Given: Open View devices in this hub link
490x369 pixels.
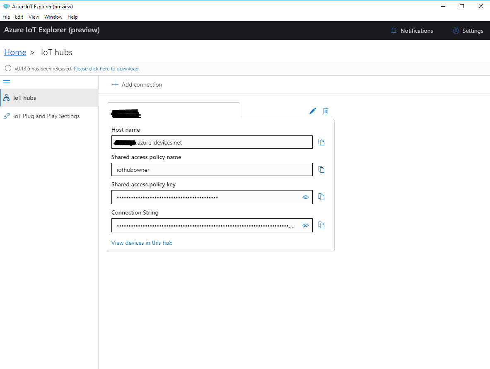Looking at the screenshot, I should coord(142,243).
